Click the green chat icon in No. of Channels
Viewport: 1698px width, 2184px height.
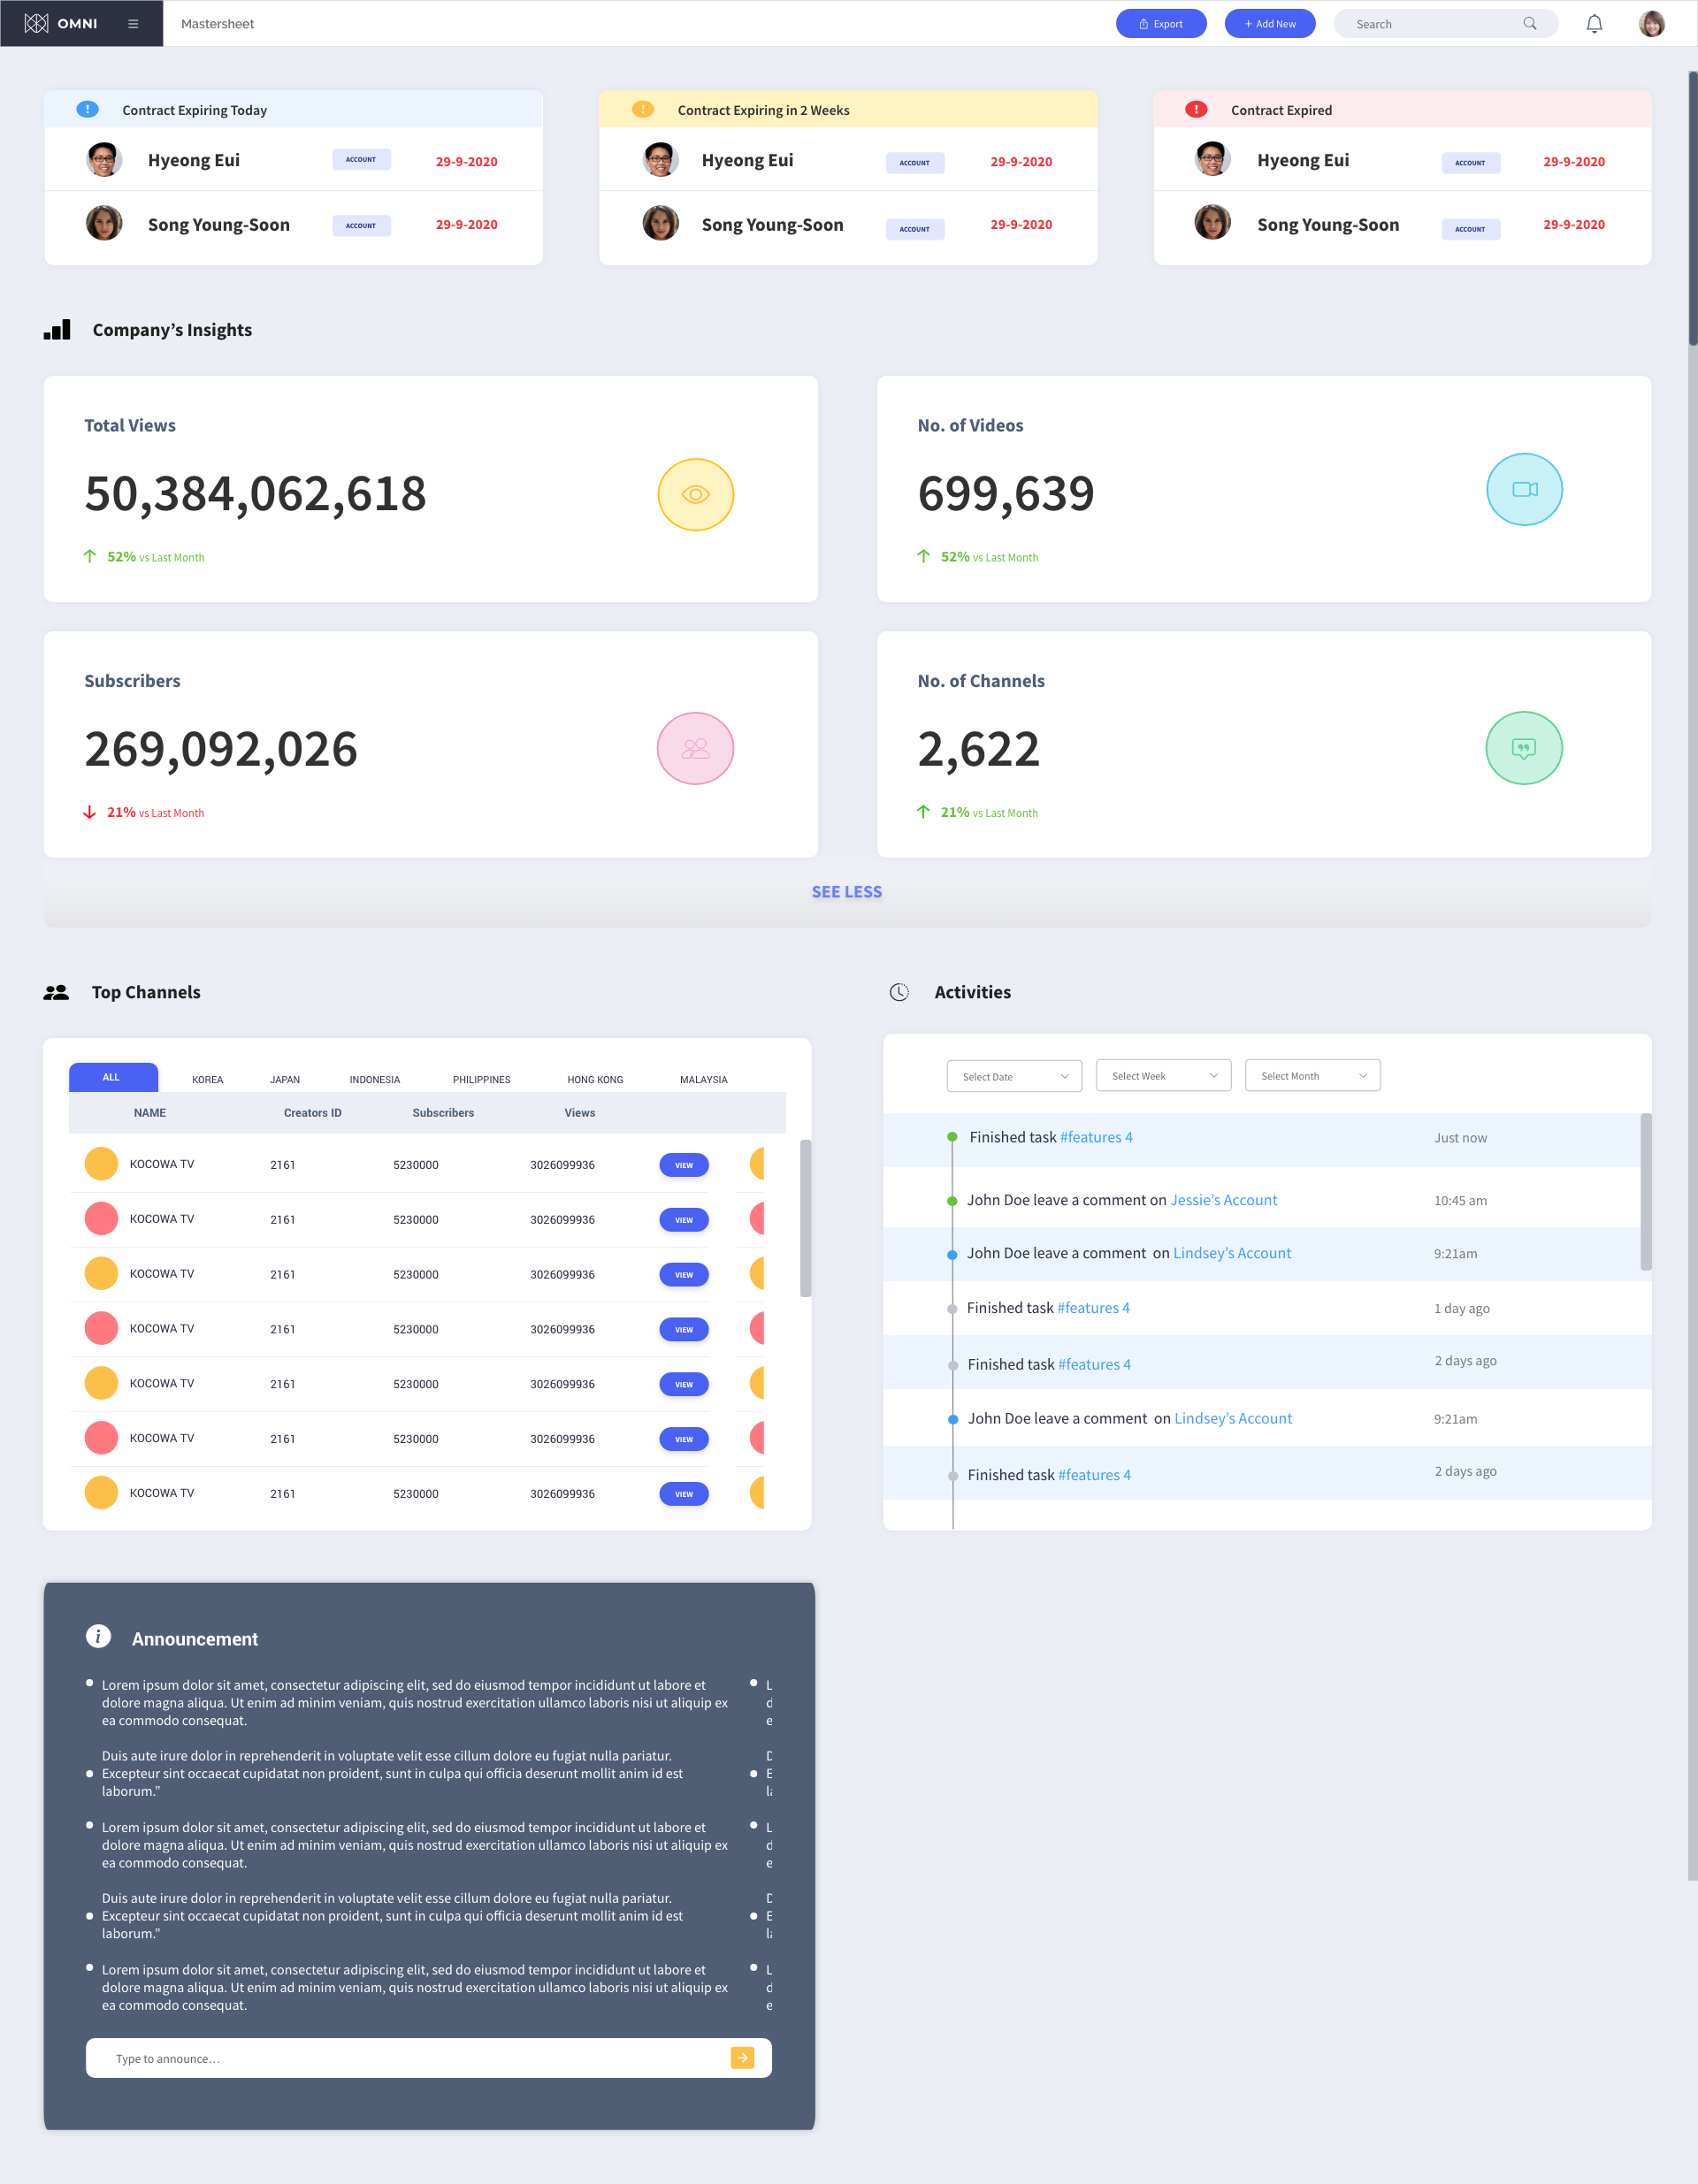(x=1523, y=748)
